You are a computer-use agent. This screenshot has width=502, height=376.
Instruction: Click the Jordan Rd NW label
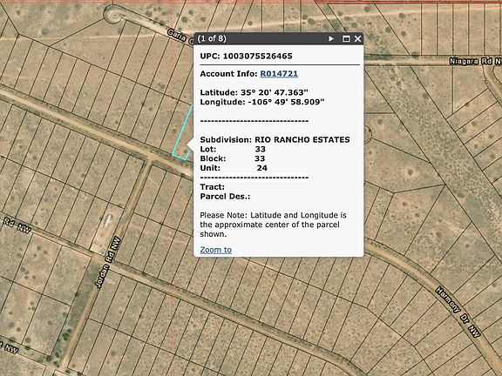click(107, 262)
